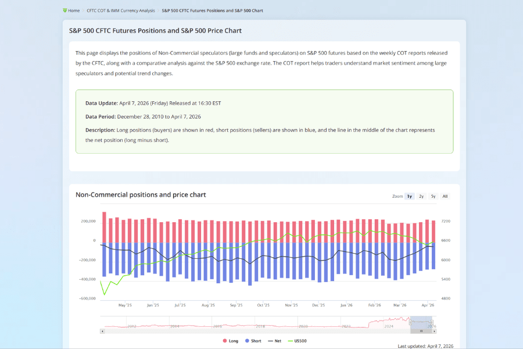
Task: Select the 5y zoom preset
Action: tap(432, 197)
